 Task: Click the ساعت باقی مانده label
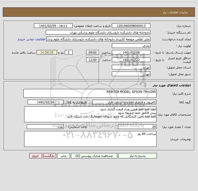[x=24, y=53]
